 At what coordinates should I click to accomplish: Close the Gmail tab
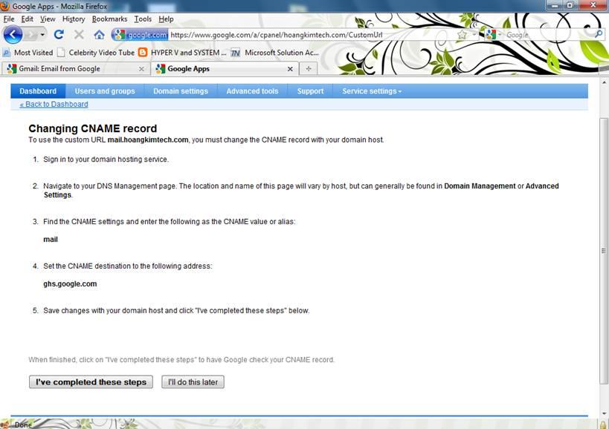click(141, 69)
